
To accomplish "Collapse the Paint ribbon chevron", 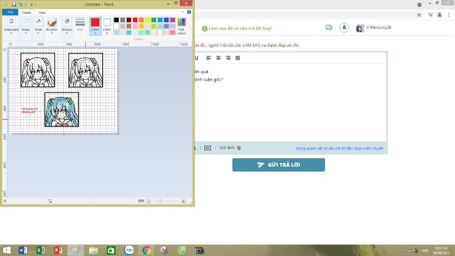I will click(x=183, y=12).
